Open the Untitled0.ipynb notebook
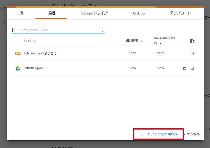 pyautogui.click(x=33, y=68)
